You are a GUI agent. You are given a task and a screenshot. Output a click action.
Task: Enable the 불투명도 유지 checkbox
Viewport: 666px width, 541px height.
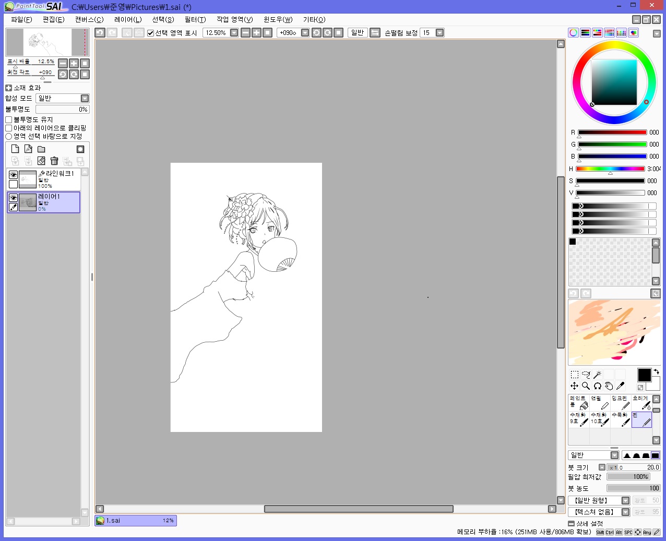(x=9, y=119)
